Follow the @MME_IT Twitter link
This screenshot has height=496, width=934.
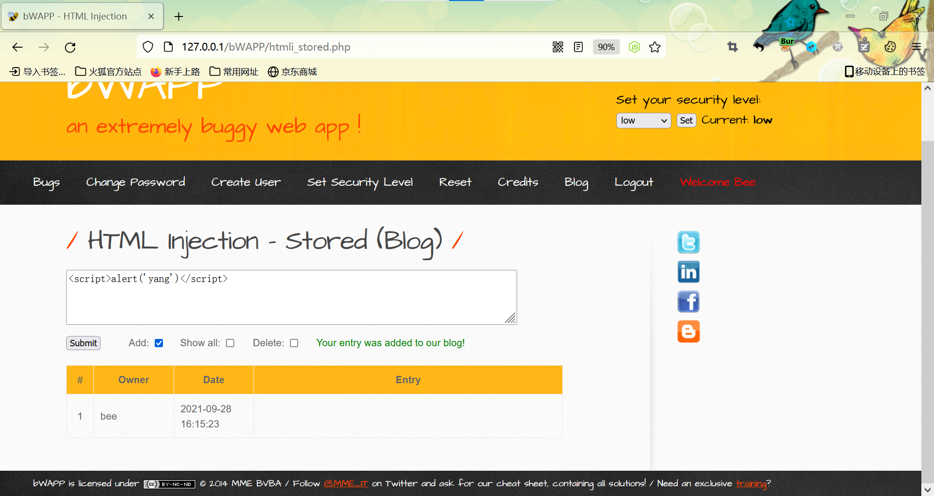pyautogui.click(x=346, y=484)
